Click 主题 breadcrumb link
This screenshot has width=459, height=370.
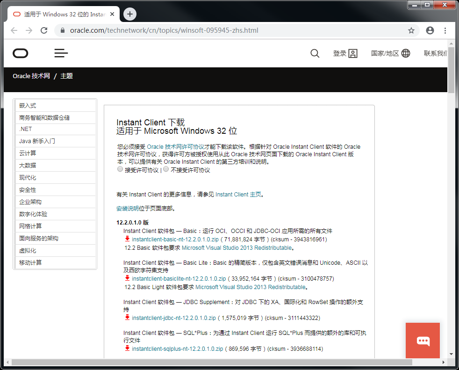tap(66, 76)
